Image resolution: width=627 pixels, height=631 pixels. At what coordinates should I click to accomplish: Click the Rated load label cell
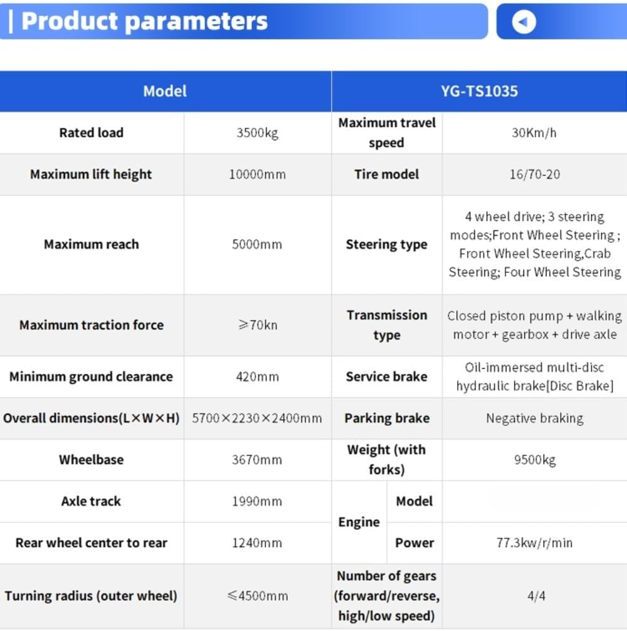tap(92, 133)
